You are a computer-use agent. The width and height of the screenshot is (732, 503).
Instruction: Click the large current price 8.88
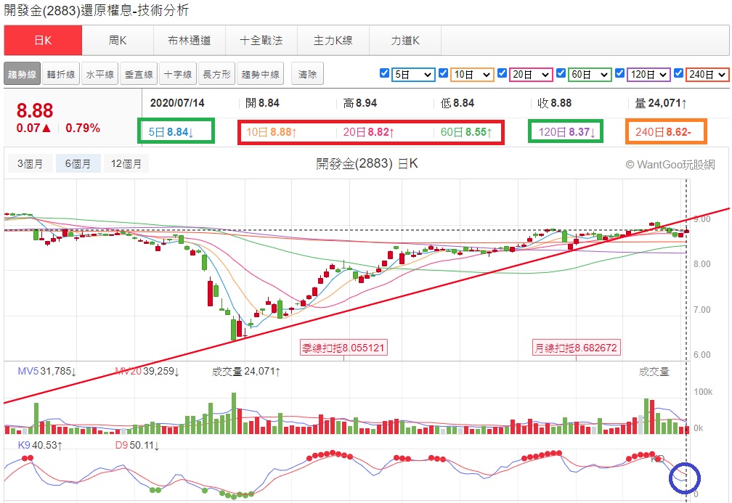[35, 110]
